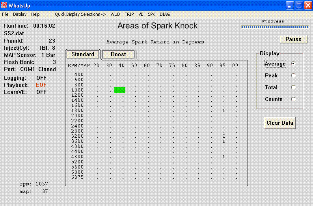Select the Average radio button
This screenshot has width=313, height=206.
tap(293, 64)
